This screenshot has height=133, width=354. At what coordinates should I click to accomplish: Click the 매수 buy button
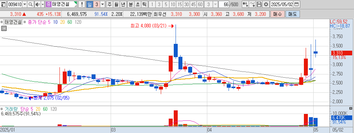(278, 14)
